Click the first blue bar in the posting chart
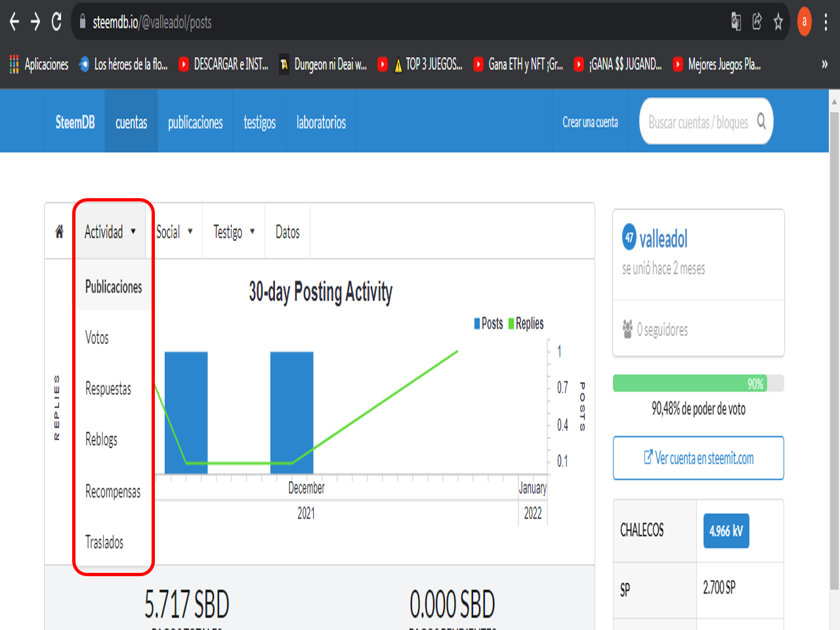This screenshot has height=630, width=840. 186,413
